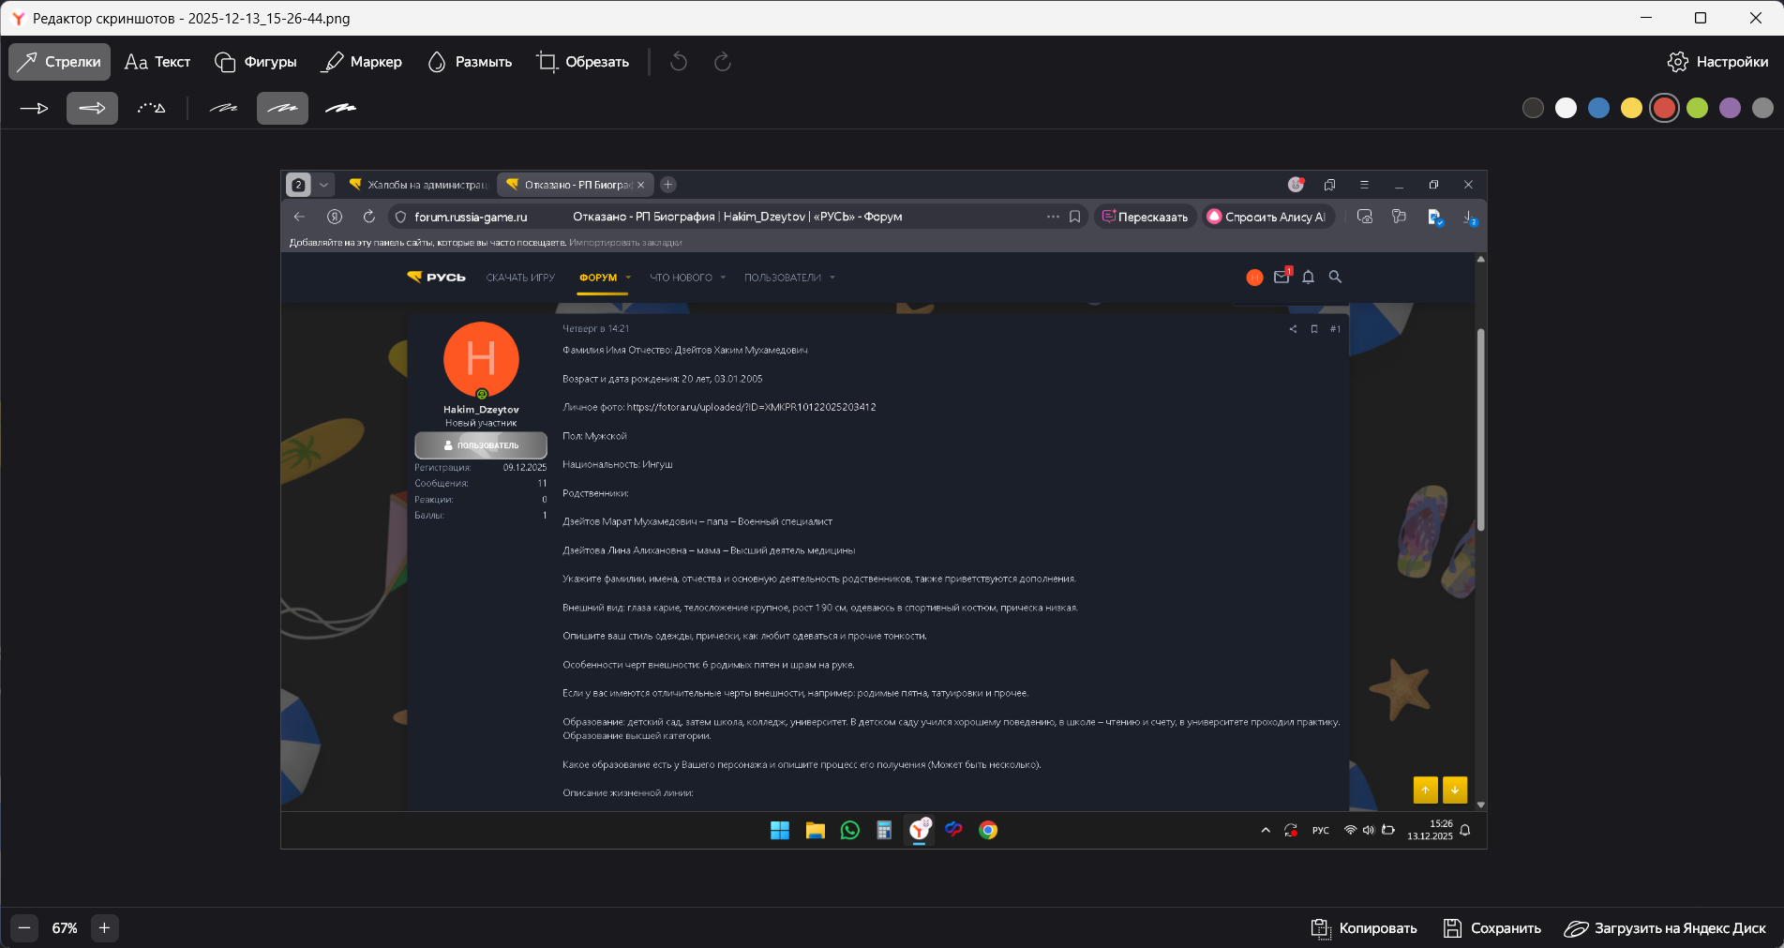The height and width of the screenshot is (948, 1784).
Task: Select the Размыть blur tool
Action: (470, 62)
